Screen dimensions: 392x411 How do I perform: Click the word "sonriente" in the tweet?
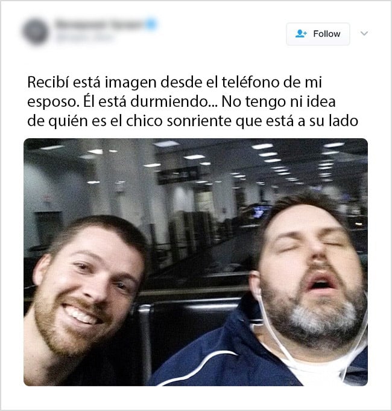tap(199, 121)
